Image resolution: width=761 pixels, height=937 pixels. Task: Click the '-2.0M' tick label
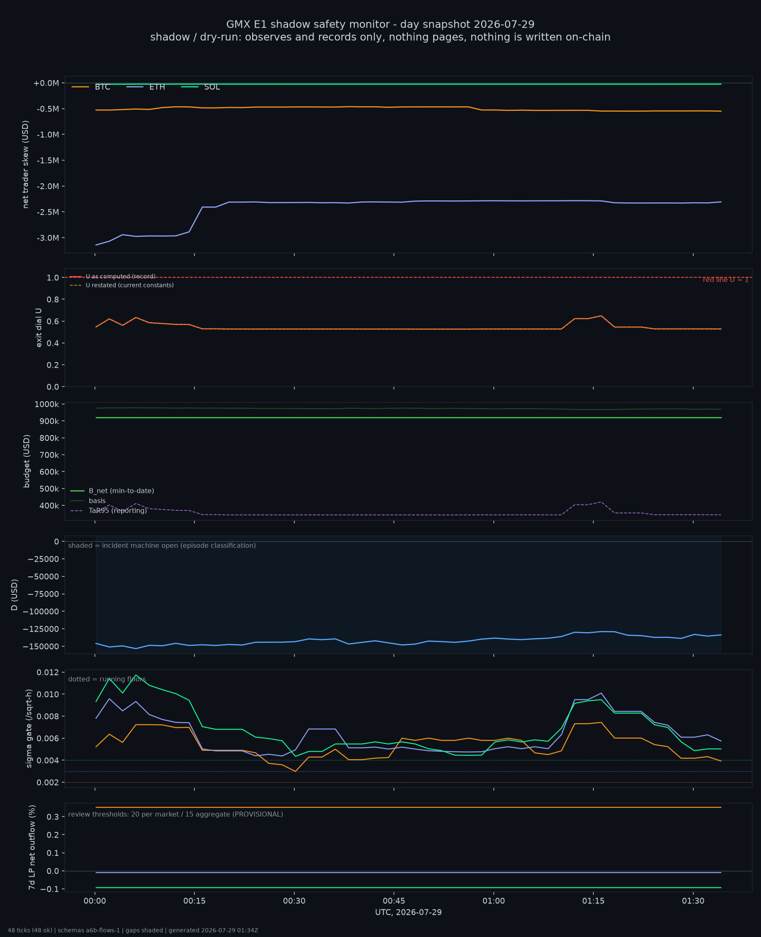pos(48,186)
